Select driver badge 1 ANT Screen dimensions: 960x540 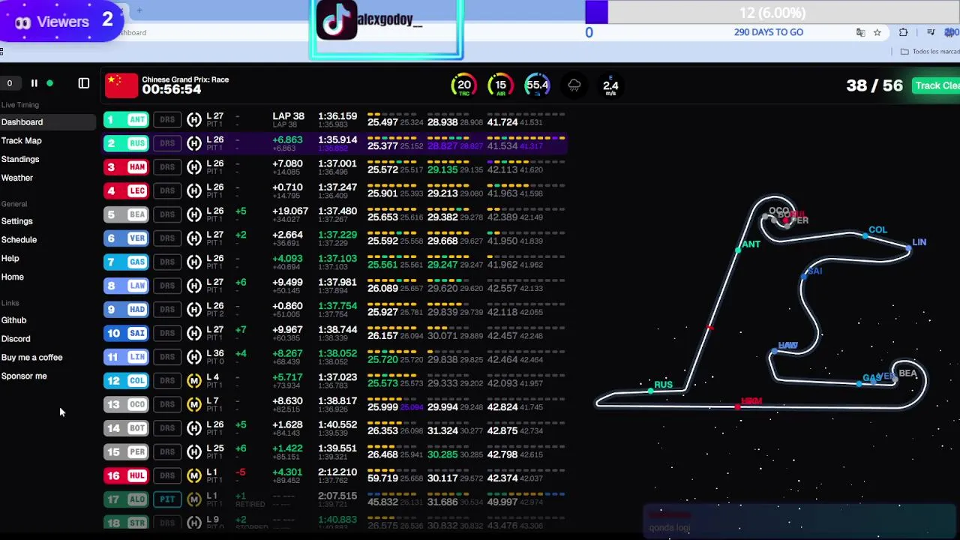126,119
